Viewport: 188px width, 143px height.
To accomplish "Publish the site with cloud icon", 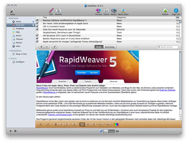I will pos(165,12).
